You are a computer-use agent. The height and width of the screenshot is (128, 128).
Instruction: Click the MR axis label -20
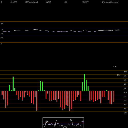pyautogui.click(x=125, y=97)
